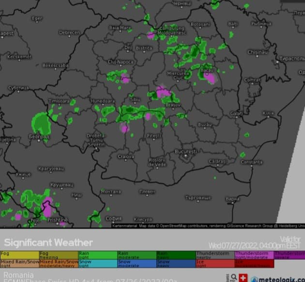Pick the Mixed Rain/Snow light swatch

(x=20, y=263)
